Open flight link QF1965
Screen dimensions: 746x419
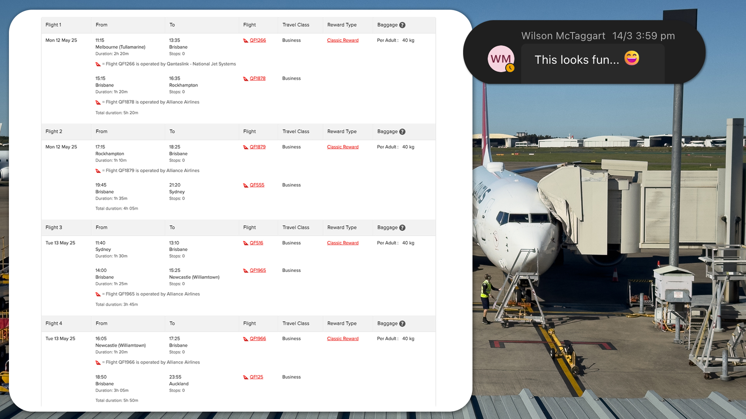click(258, 270)
